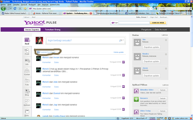Click the Temukan Orang navigation tab
This screenshot has width=193, height=120.
[53, 30]
